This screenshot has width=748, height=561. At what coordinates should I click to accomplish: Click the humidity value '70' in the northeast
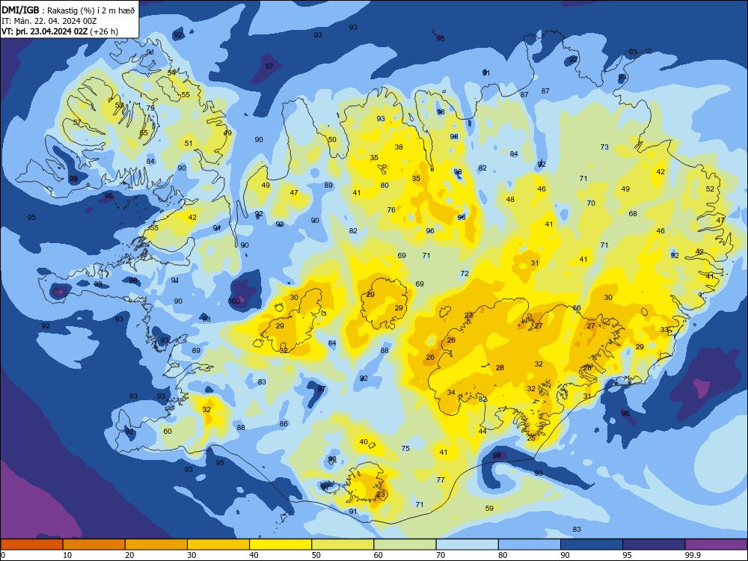[x=591, y=203]
